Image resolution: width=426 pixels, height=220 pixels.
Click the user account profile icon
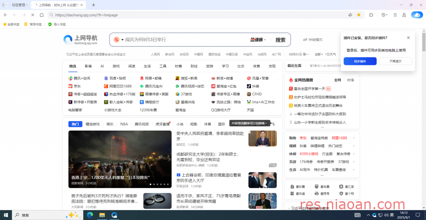tap(404, 15)
